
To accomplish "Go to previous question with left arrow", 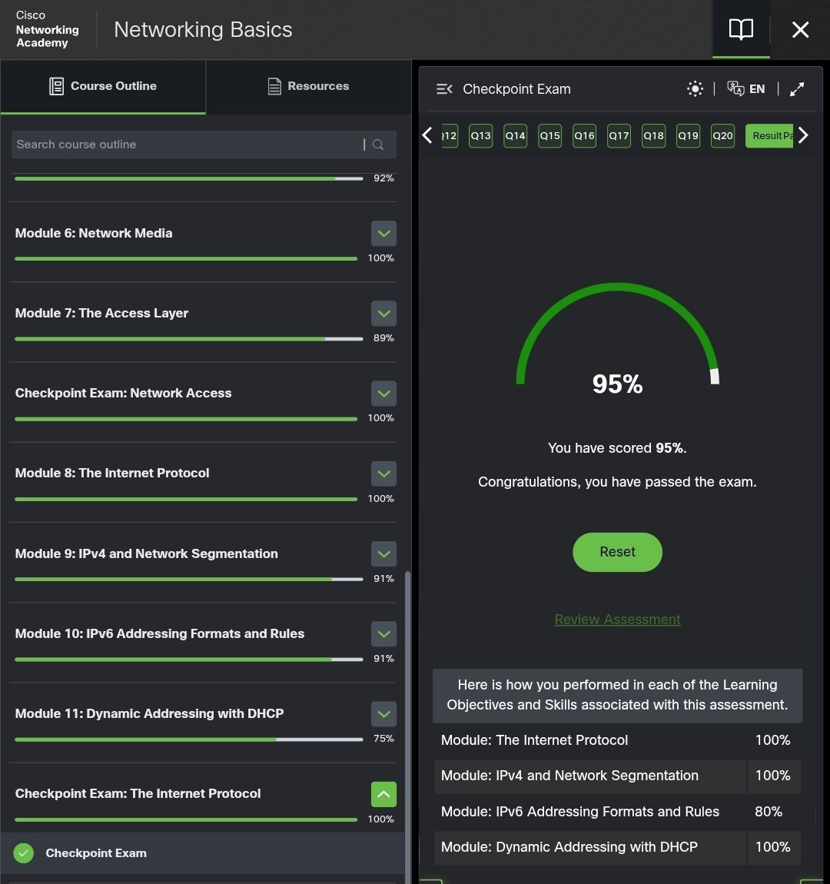I will coord(427,135).
